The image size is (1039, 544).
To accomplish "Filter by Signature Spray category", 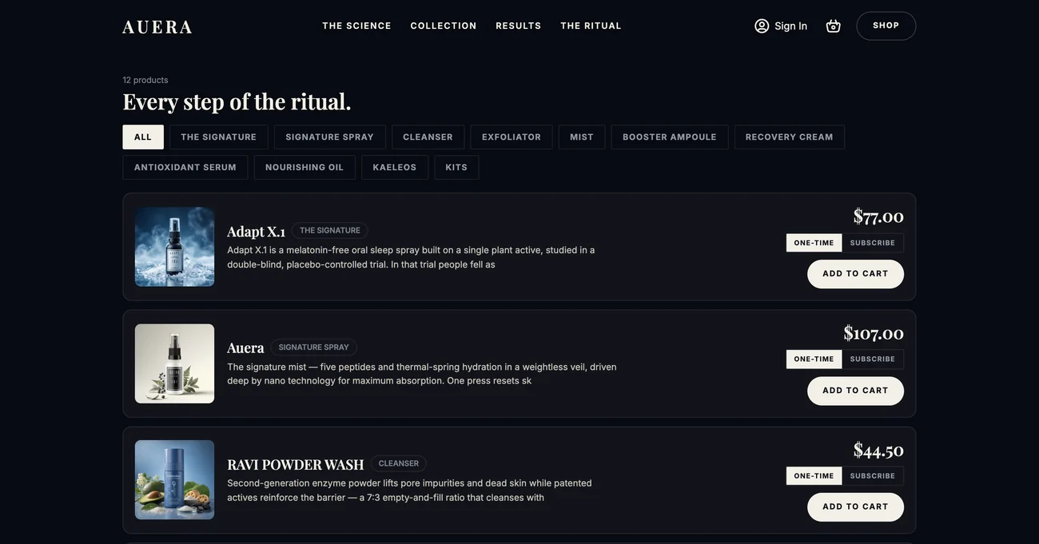I will click(x=329, y=137).
